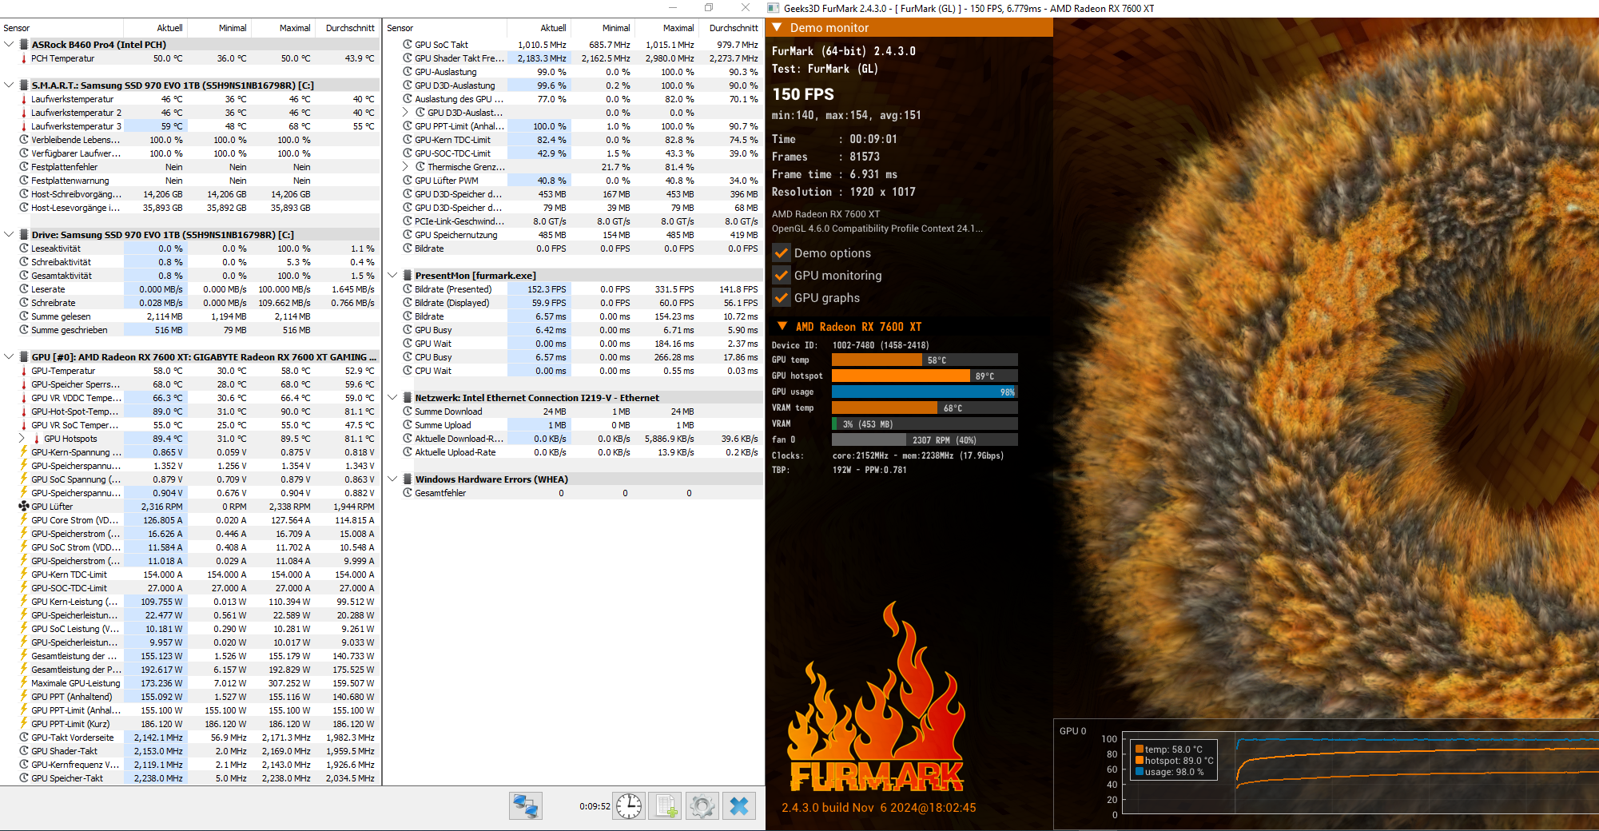Open HWiNFO sensor settings gear icon

tap(702, 806)
